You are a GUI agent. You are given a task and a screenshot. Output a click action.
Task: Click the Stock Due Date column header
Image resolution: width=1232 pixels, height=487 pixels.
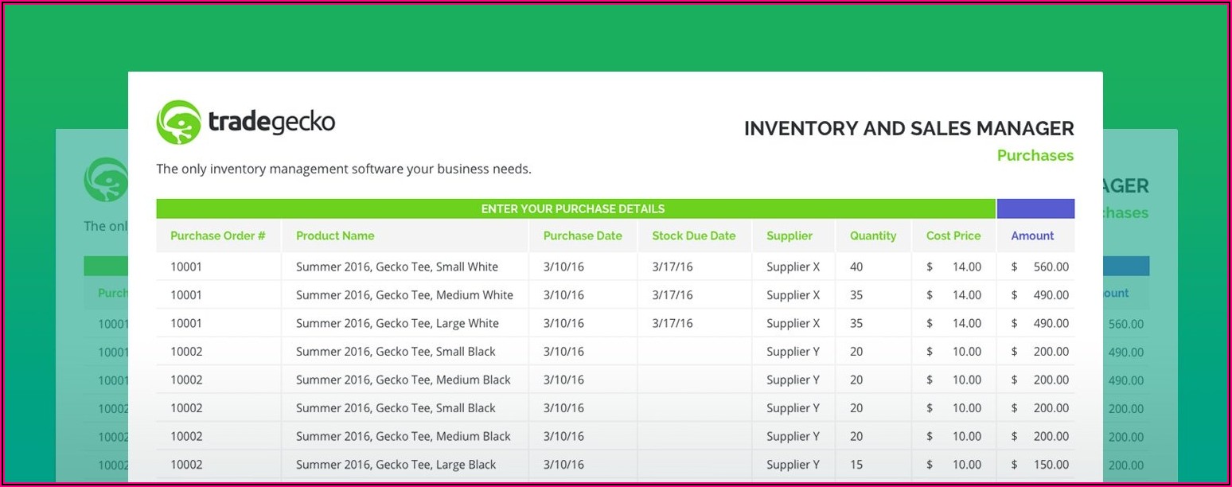click(694, 236)
